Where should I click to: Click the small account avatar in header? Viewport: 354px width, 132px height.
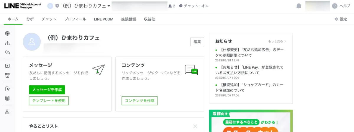[50, 6]
